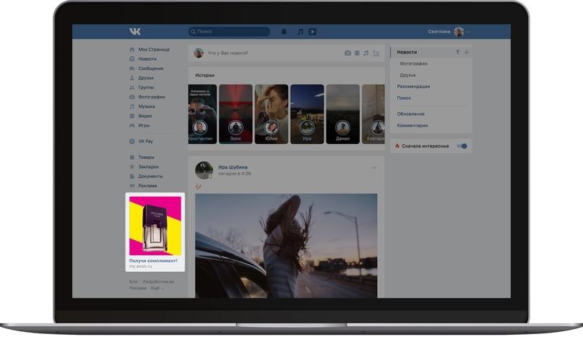Click the gamepad icon beside Игры
The width and height of the screenshot is (583, 342).
click(x=132, y=125)
